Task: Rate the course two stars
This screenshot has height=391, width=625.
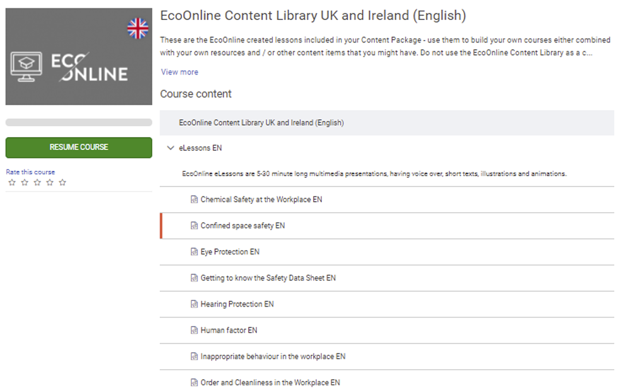Action: click(x=25, y=182)
